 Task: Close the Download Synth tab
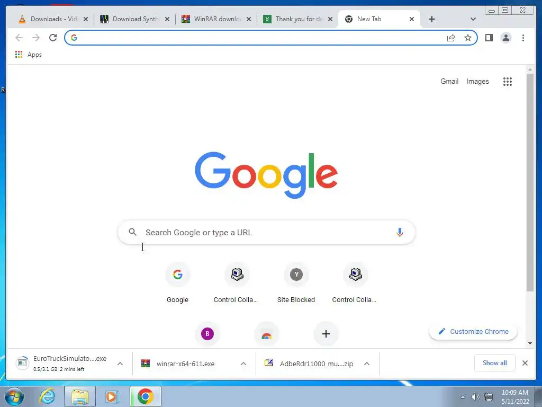(x=167, y=19)
